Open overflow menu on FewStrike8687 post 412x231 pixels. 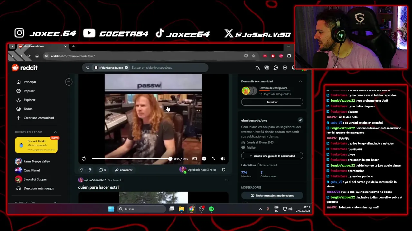226,180
